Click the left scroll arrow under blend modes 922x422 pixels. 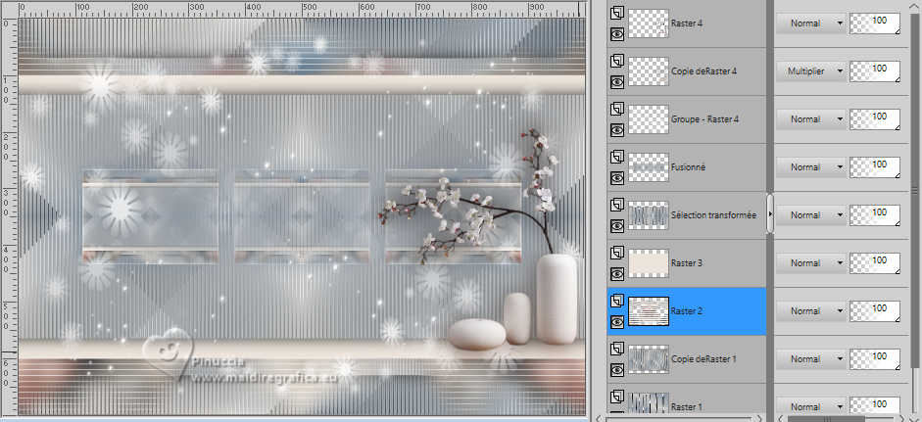coord(781,419)
